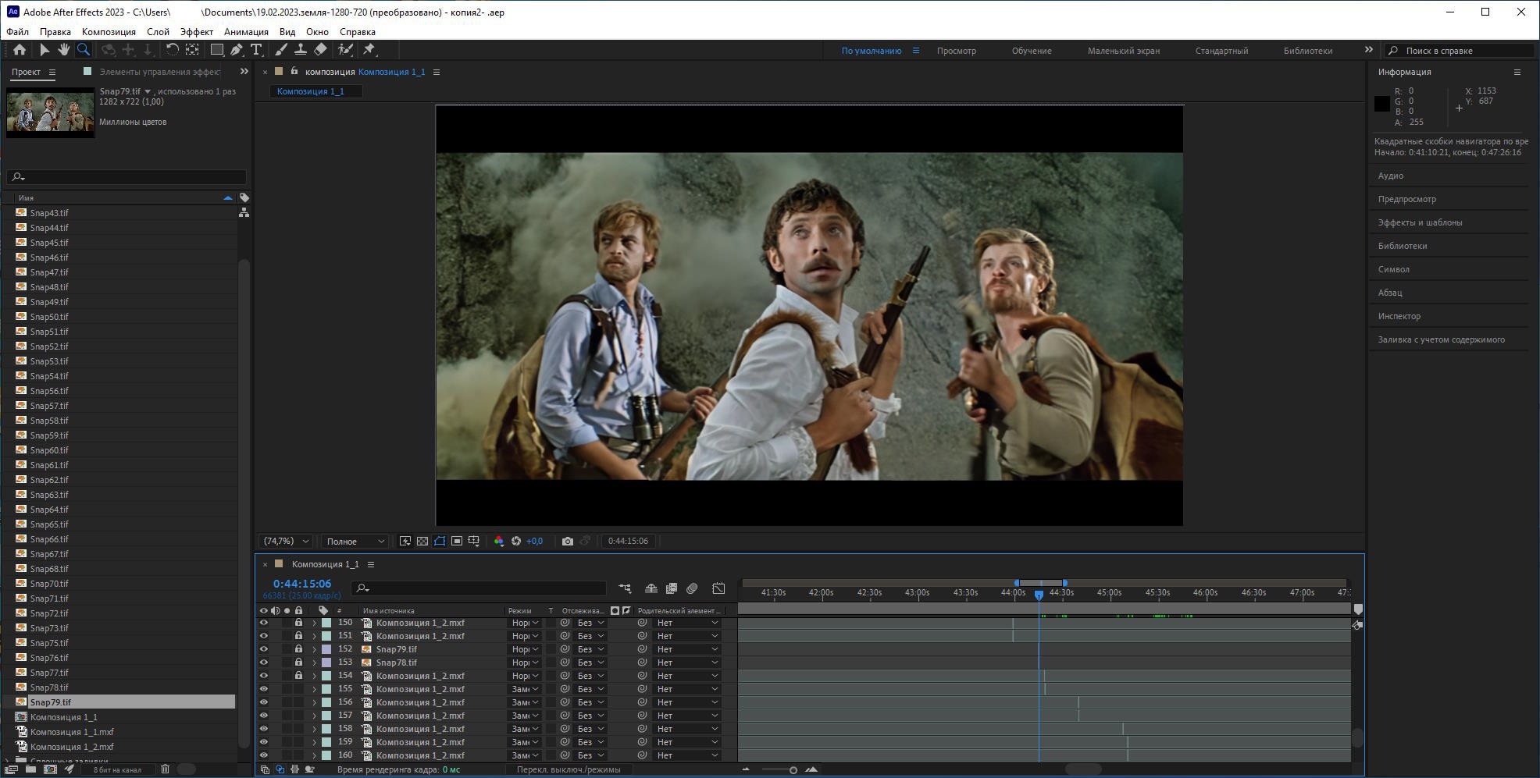
Task: Click the interpret footage icon in the Project footer
Action: pyautogui.click(x=11, y=769)
